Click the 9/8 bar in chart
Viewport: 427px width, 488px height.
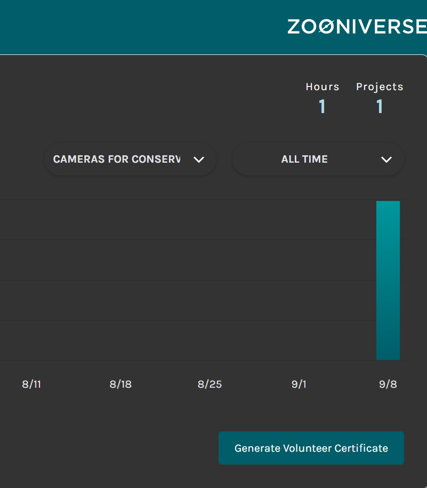tap(388, 281)
